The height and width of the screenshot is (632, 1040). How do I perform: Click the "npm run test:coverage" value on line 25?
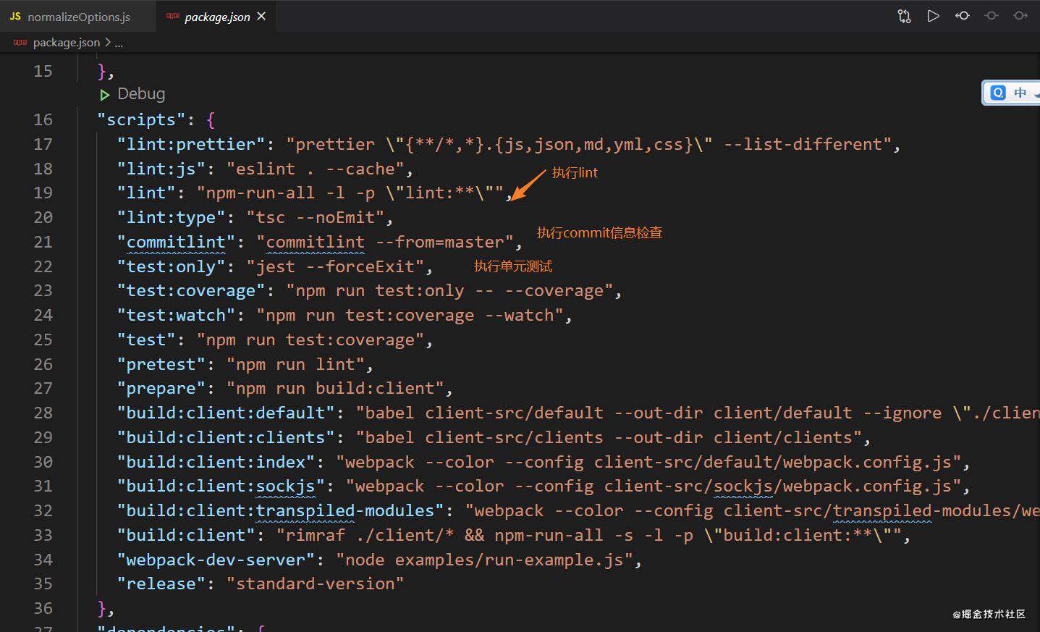310,340
